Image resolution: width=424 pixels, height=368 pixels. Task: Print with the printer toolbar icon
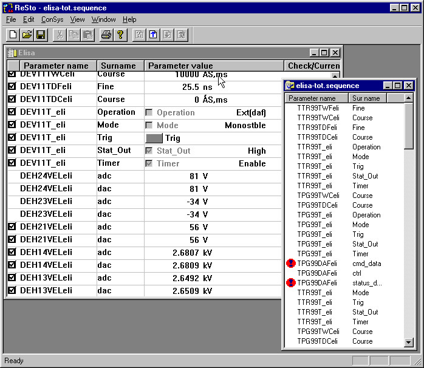[x=106, y=35]
